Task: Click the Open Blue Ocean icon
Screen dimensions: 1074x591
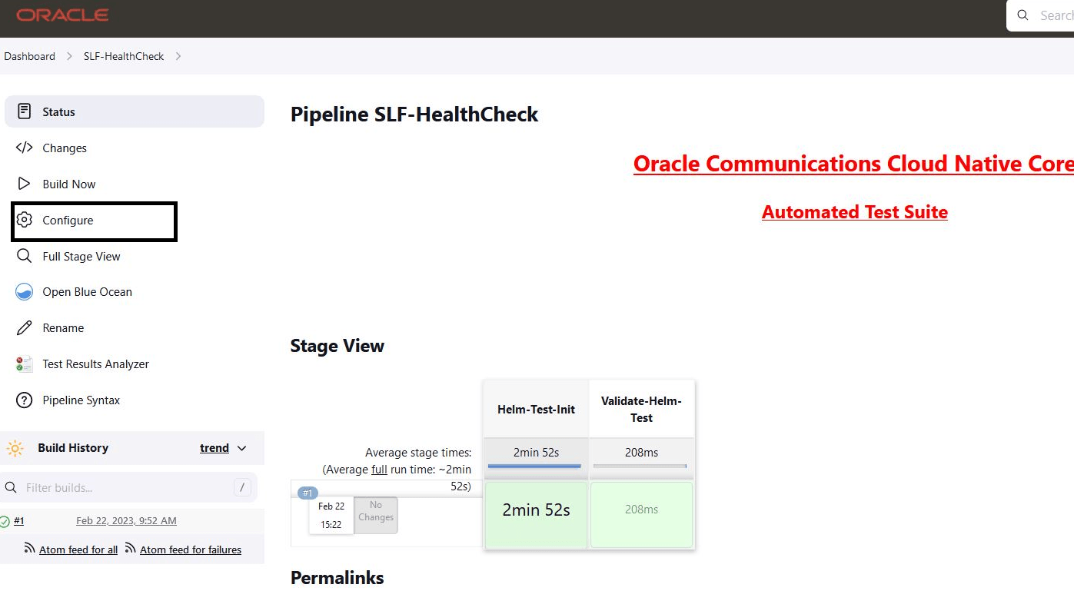Action: (24, 292)
